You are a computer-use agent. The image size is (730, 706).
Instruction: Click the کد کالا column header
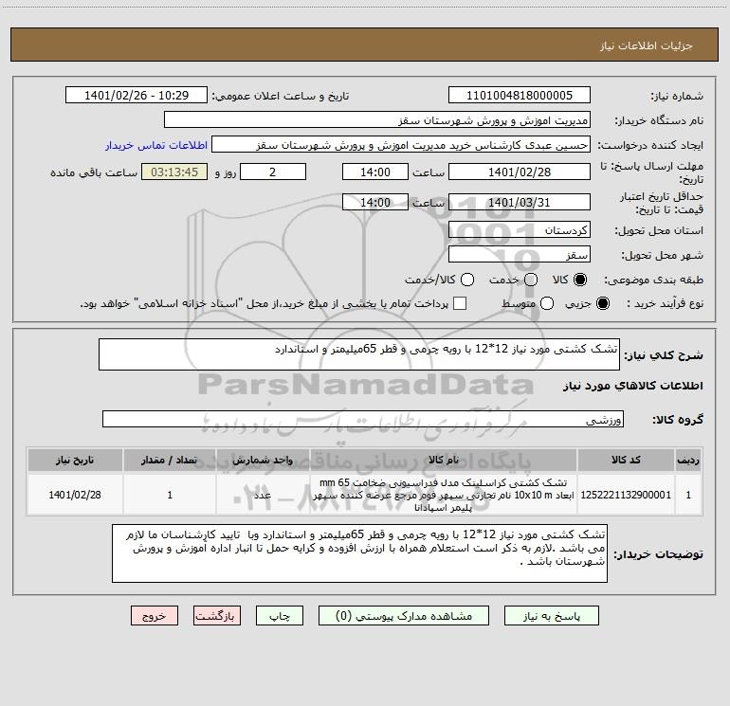pyautogui.click(x=626, y=461)
